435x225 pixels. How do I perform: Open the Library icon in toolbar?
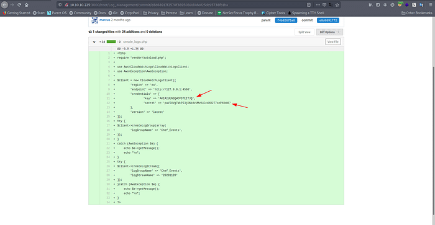pos(370,5)
